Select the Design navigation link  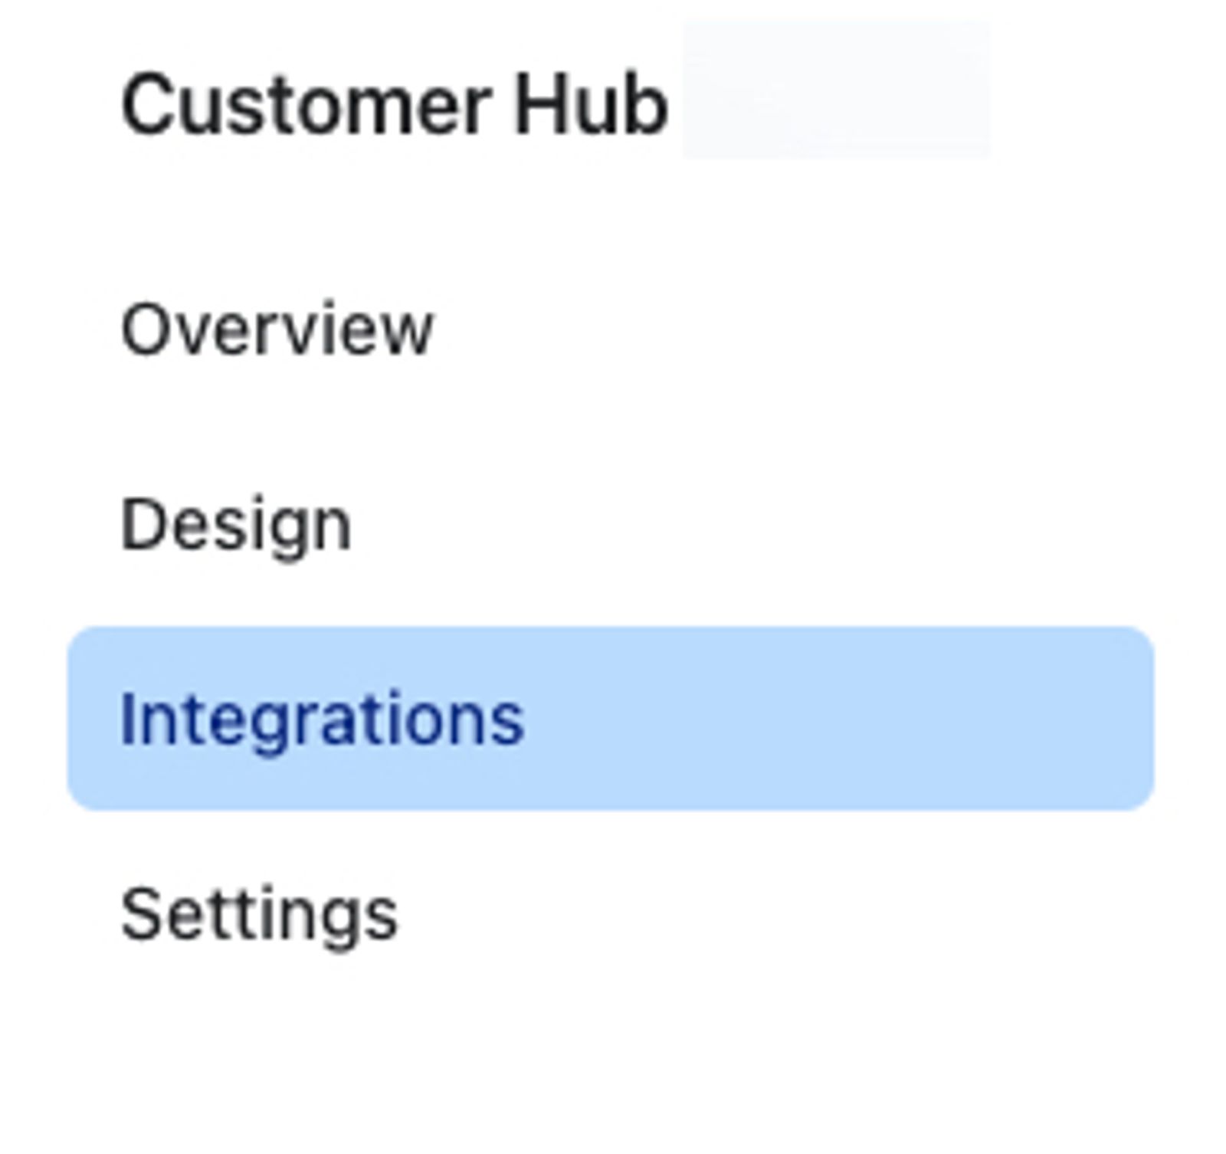tap(236, 526)
